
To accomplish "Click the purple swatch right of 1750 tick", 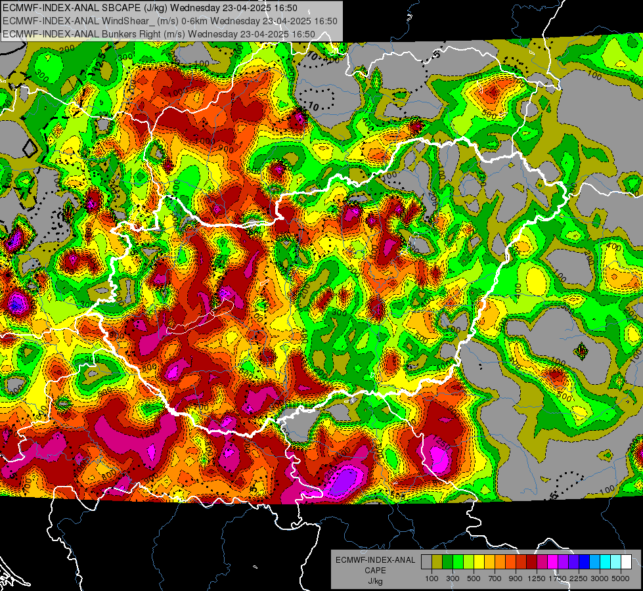I will 564,561.
